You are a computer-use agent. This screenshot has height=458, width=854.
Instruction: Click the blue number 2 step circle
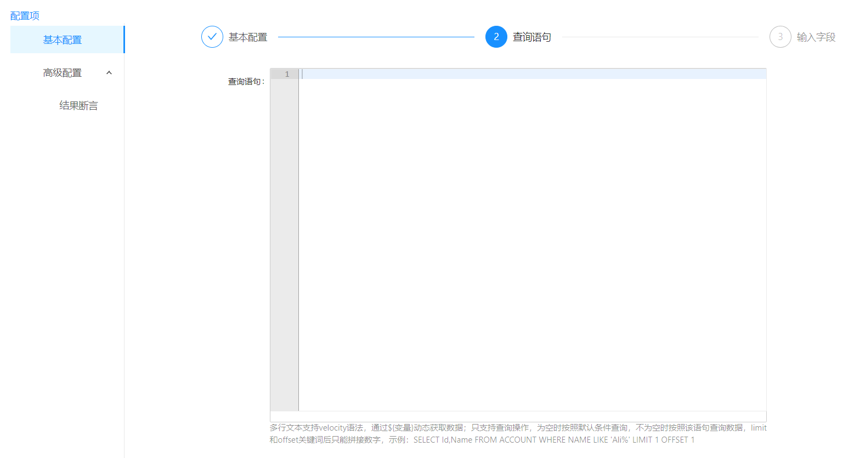[496, 37]
